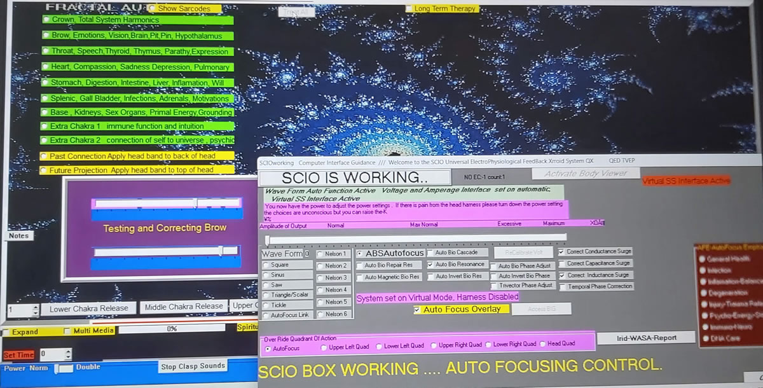Click the Stop Clasp Sounds button
This screenshot has width=763, height=388.
(x=193, y=366)
